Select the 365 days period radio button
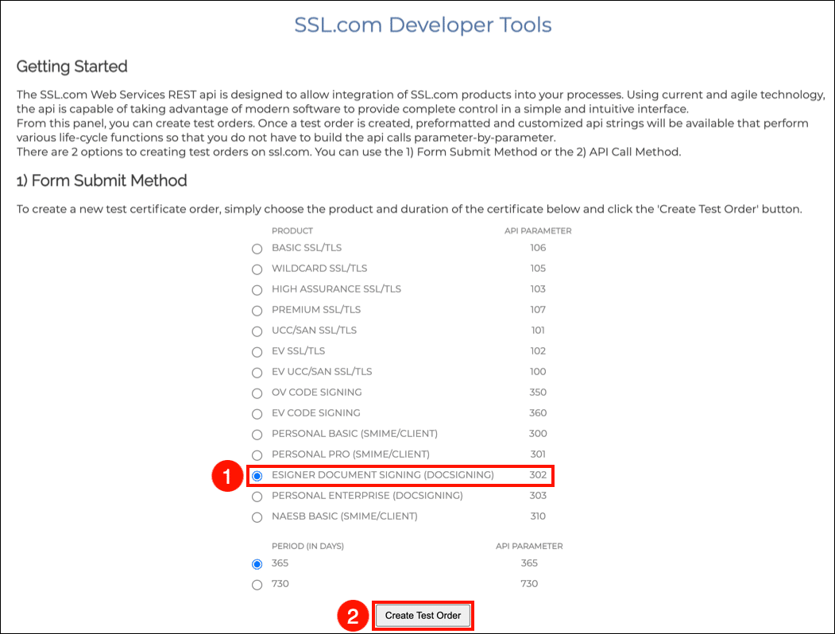 (x=257, y=564)
